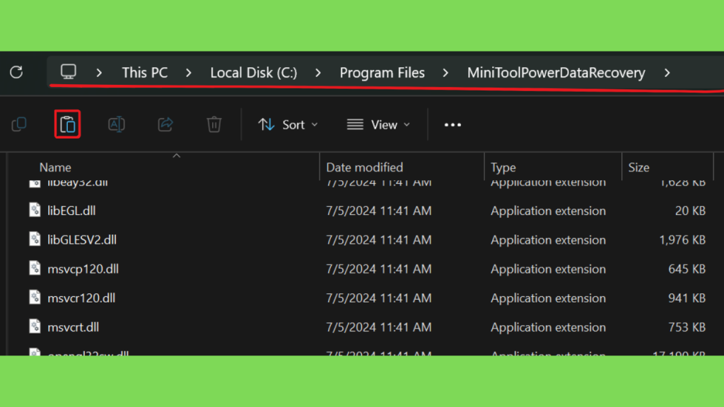This screenshot has width=724, height=407.
Task: Click the date modified of msvcrt.dll
Action: (x=379, y=326)
